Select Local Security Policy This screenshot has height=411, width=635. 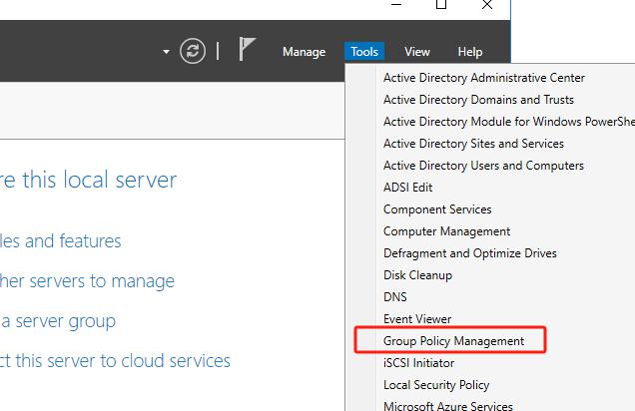click(x=435, y=385)
